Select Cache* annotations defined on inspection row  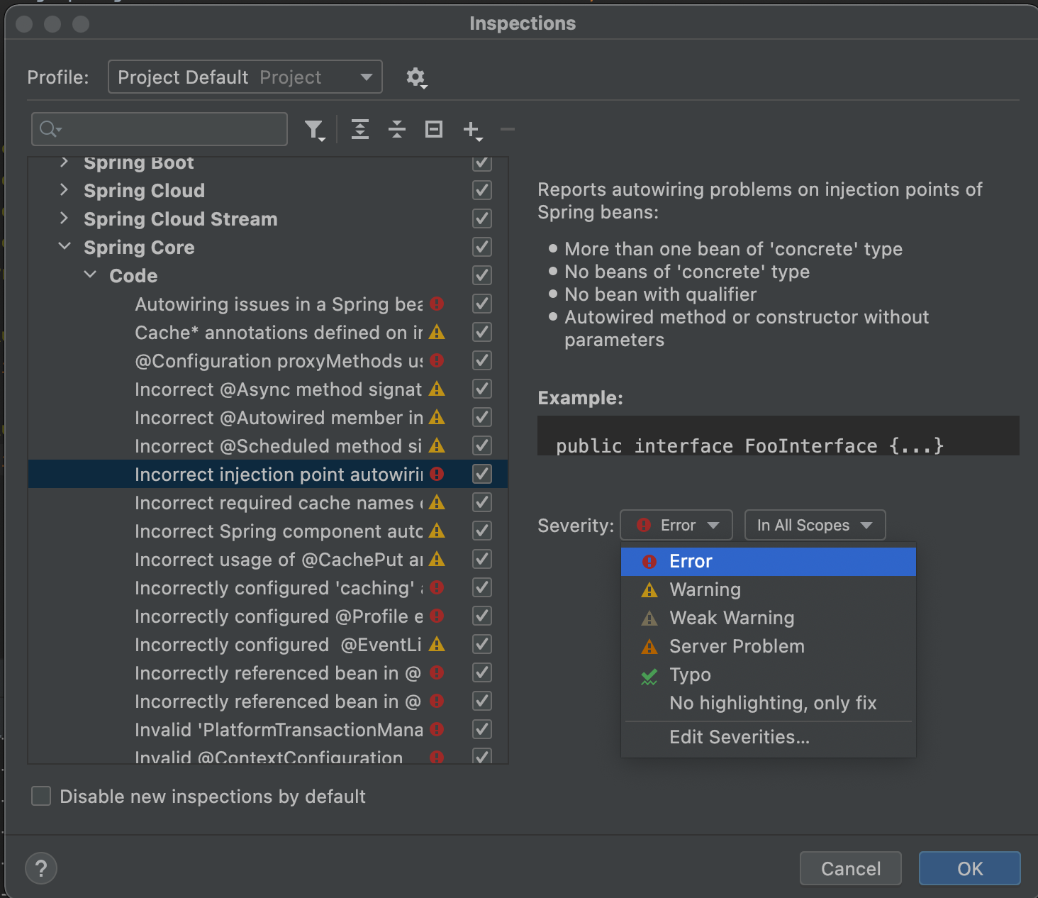(x=268, y=332)
